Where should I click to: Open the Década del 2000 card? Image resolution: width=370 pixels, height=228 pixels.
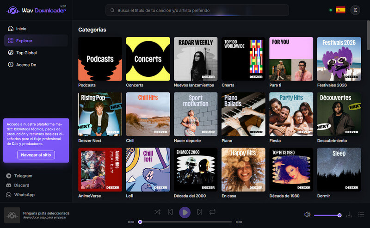[x=196, y=170]
